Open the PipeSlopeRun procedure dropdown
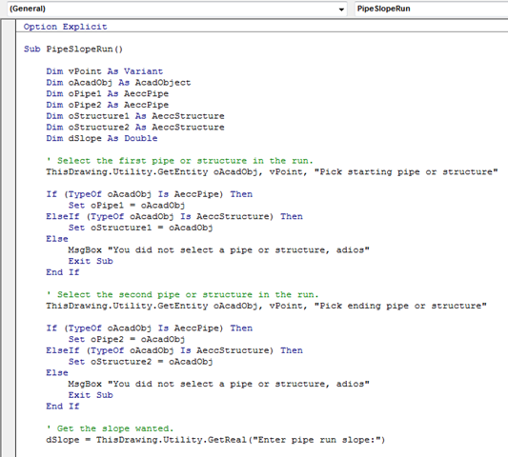Image resolution: width=508 pixels, height=457 pixels. (431, 9)
